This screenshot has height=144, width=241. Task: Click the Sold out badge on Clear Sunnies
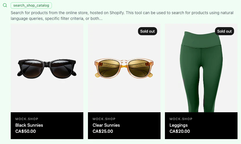(x=148, y=31)
